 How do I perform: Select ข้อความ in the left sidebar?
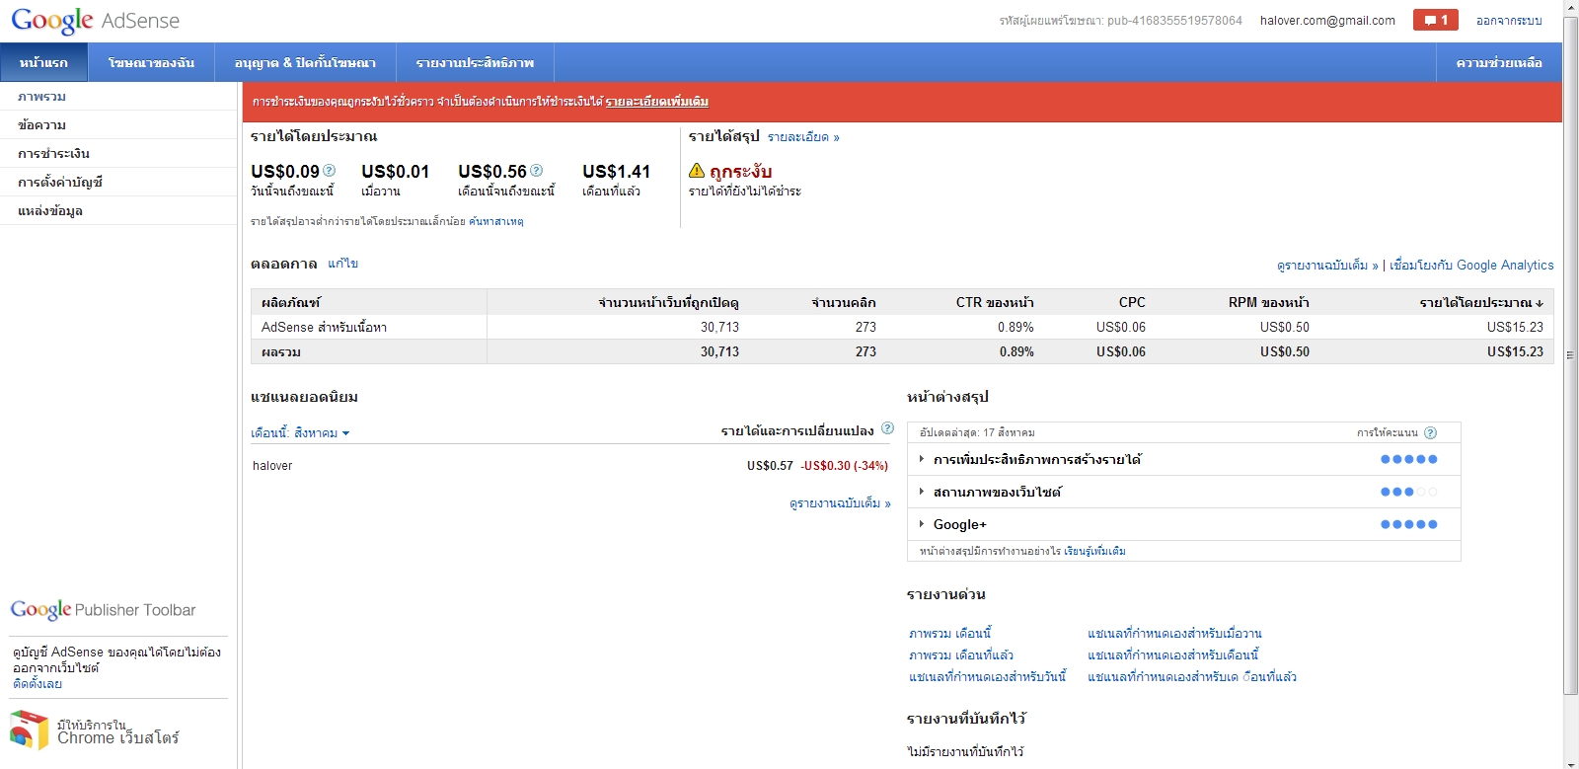pyautogui.click(x=118, y=125)
